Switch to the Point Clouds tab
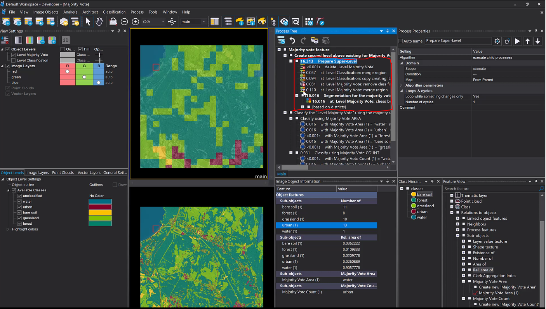This screenshot has height=309, width=546. [63, 173]
